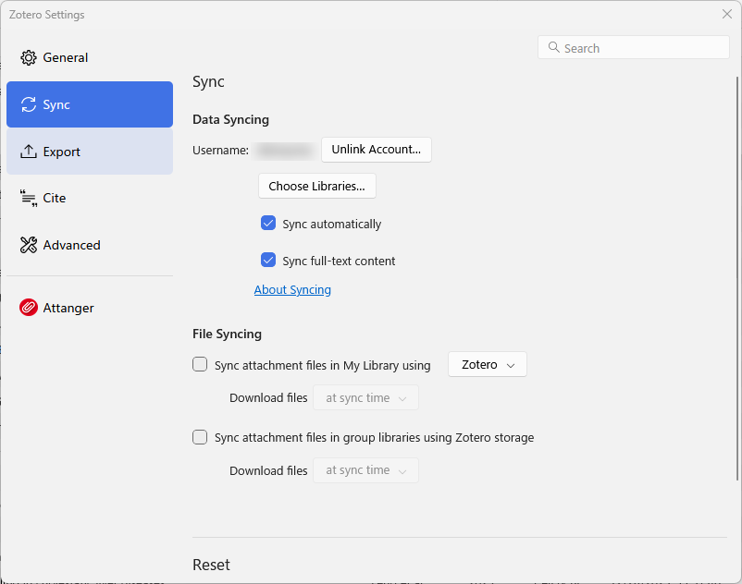Click the red Attanger paperclip icon

(x=29, y=308)
